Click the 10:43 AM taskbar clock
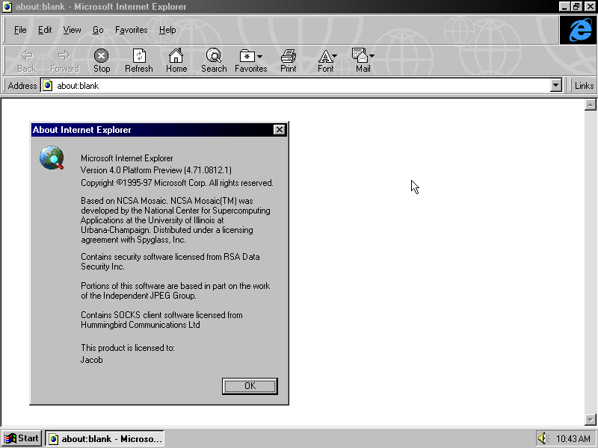 pyautogui.click(x=573, y=439)
